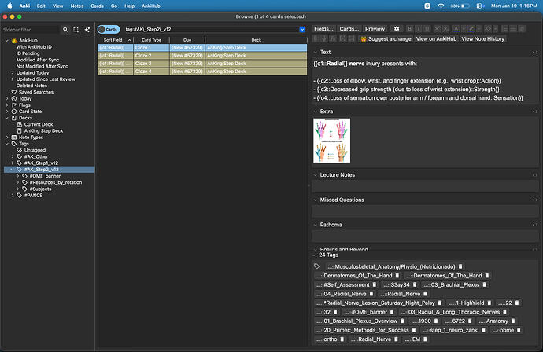
Task: Click the text color icon in editor toolbar
Action: point(456,29)
